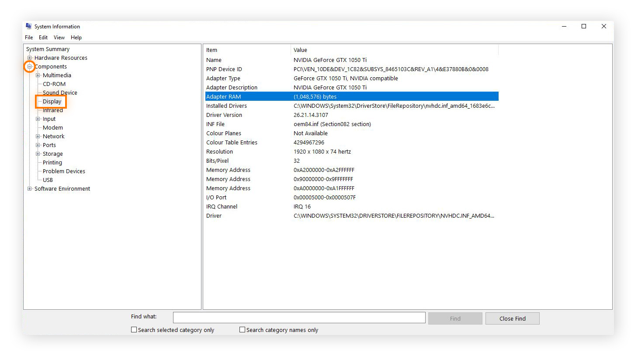Select the Ports category
The image size is (638, 359).
click(x=49, y=145)
